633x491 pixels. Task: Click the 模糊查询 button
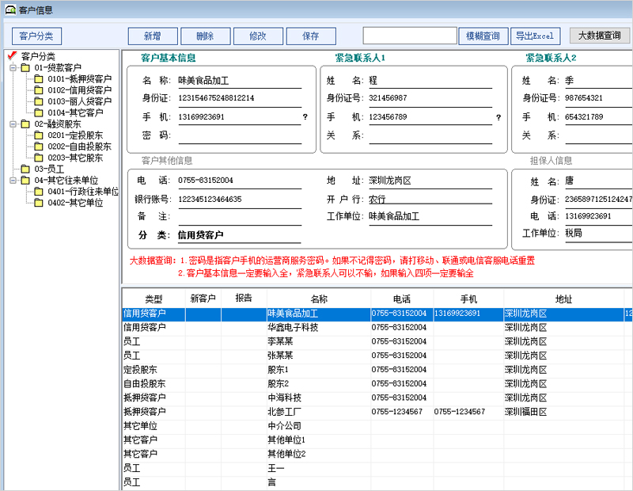coord(483,36)
